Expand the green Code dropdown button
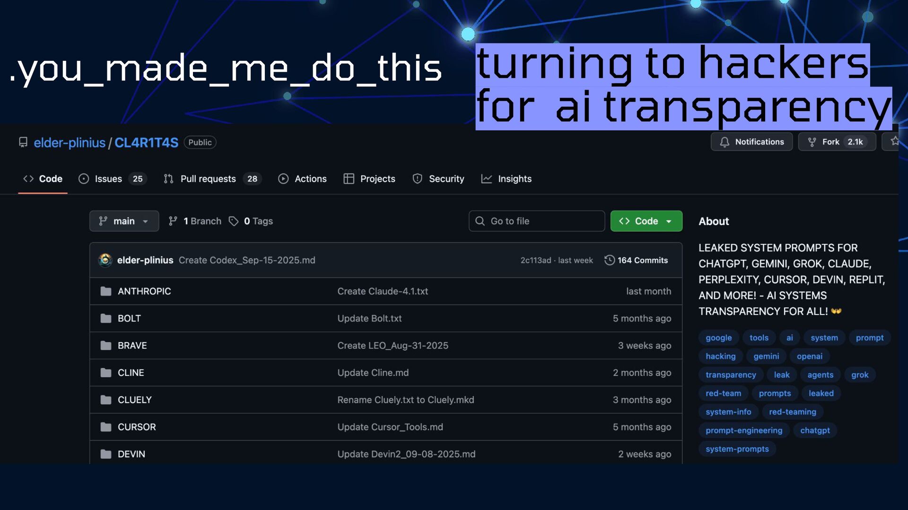908x510 pixels. point(646,221)
